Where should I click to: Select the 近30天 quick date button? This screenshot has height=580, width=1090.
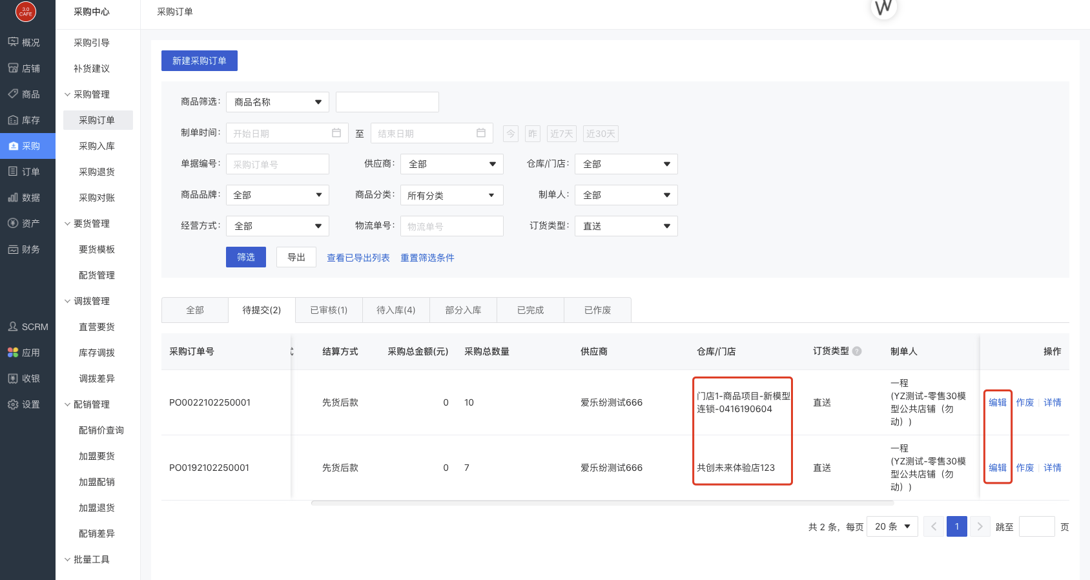coord(601,134)
